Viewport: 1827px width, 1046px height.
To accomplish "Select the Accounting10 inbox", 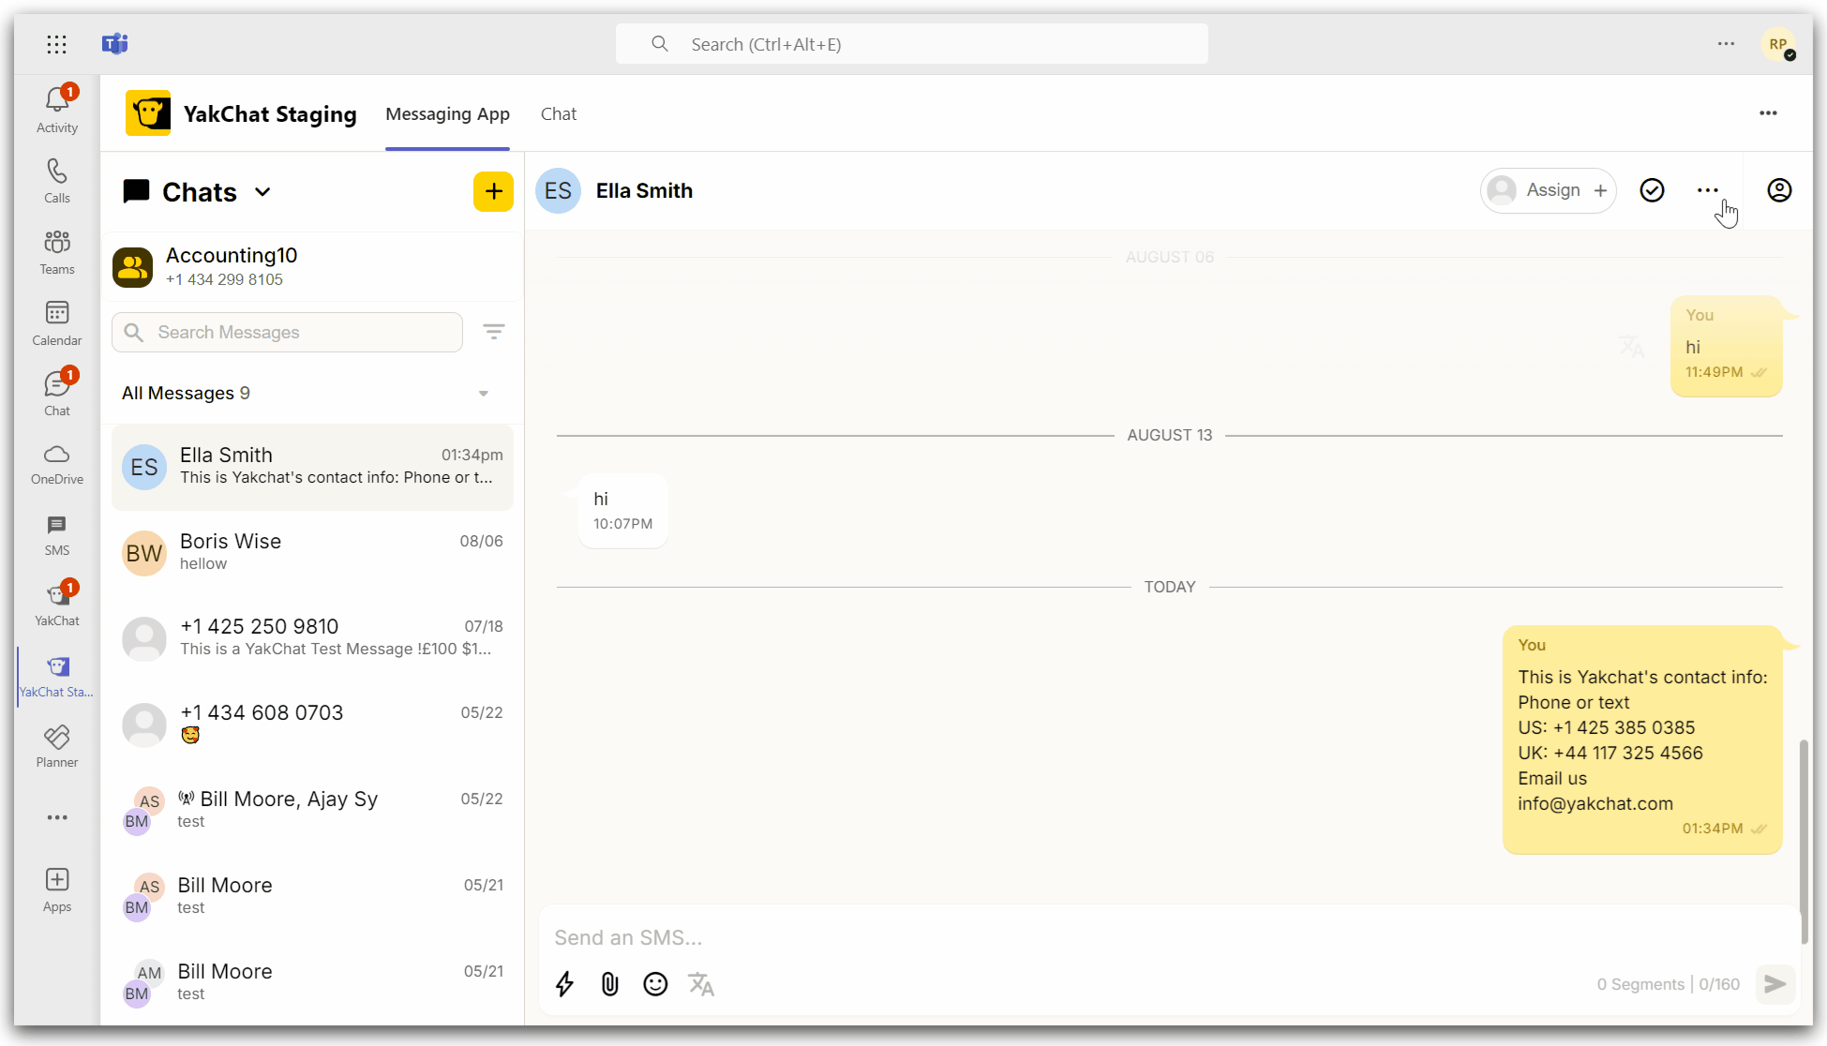I will (x=312, y=266).
